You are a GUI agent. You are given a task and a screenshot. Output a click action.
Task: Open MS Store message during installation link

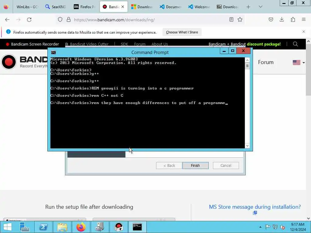coord(255,207)
